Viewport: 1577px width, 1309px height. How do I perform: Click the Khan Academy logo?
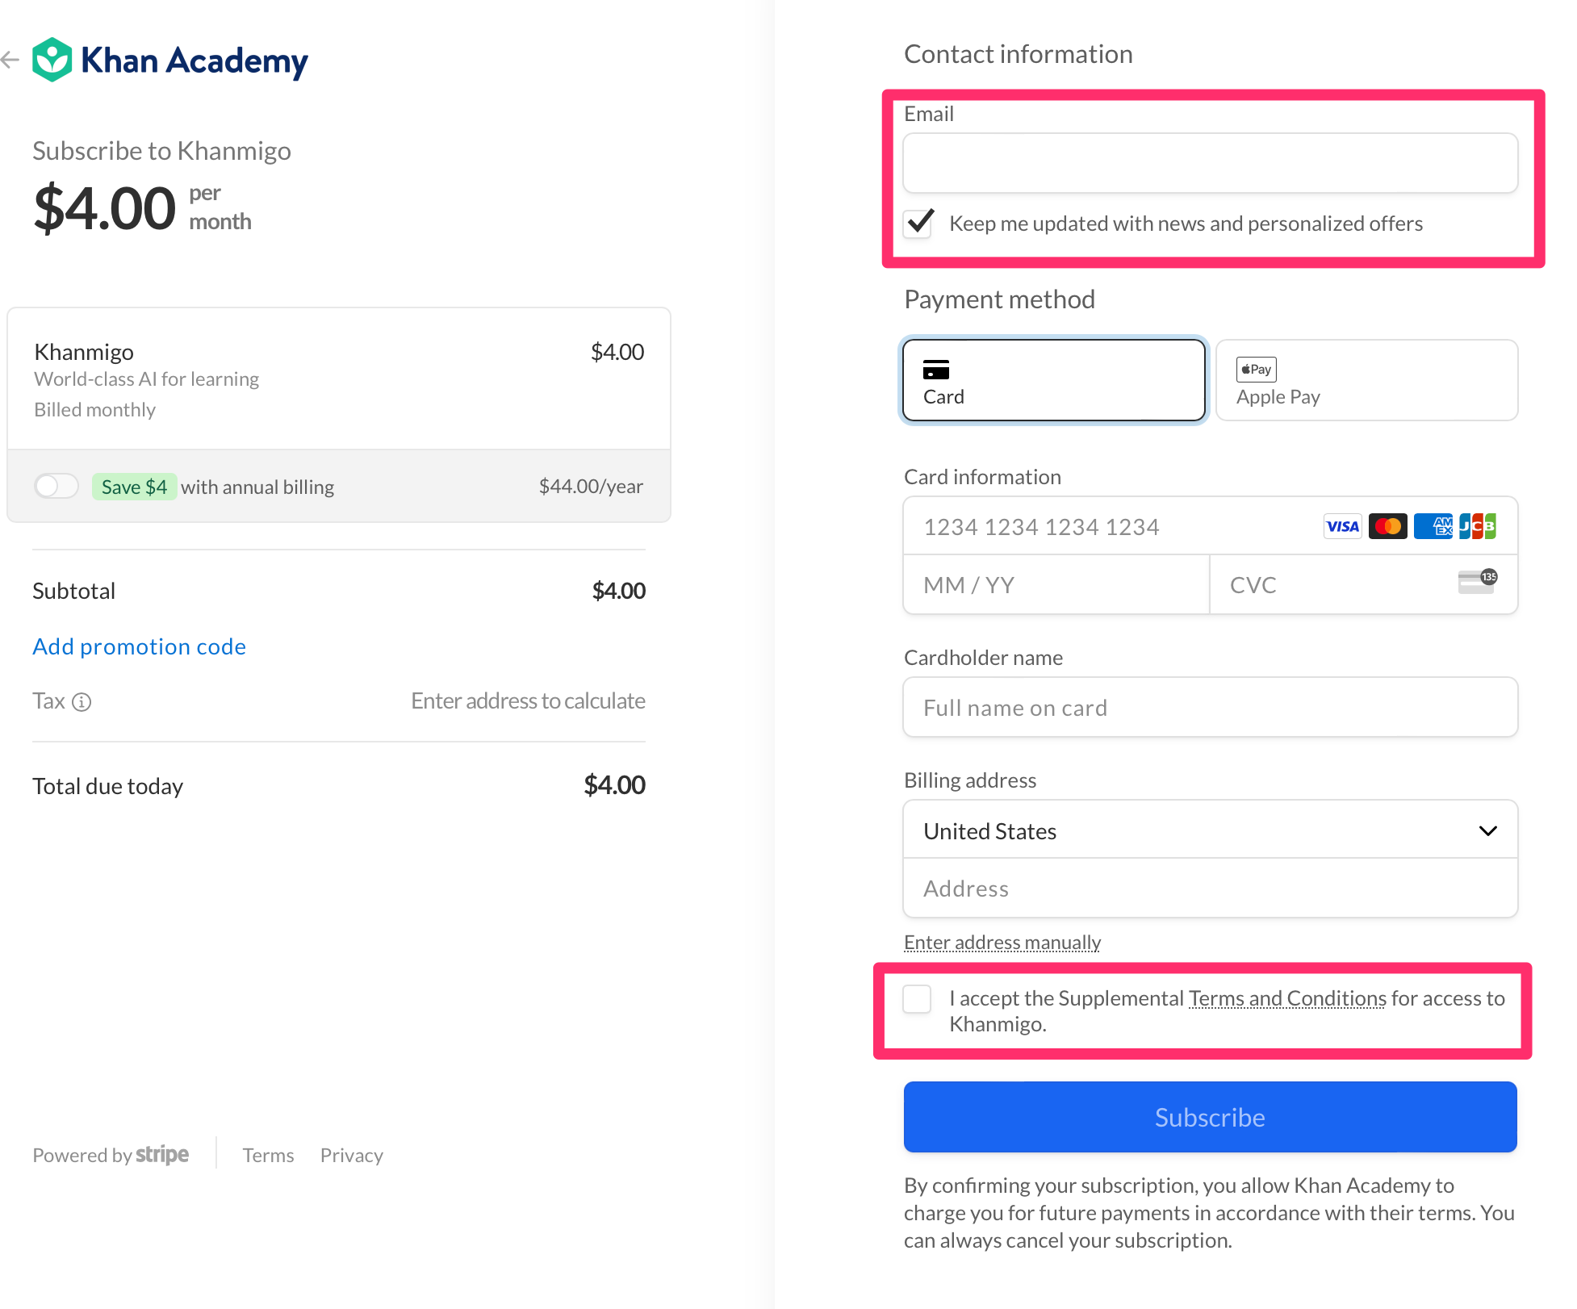(169, 59)
